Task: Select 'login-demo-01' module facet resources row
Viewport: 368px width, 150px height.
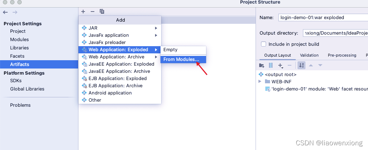Action: [x=316, y=89]
